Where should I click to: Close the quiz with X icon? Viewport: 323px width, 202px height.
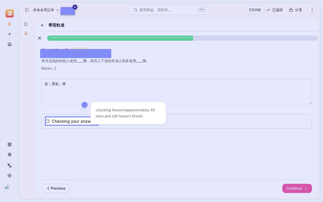tap(40, 38)
